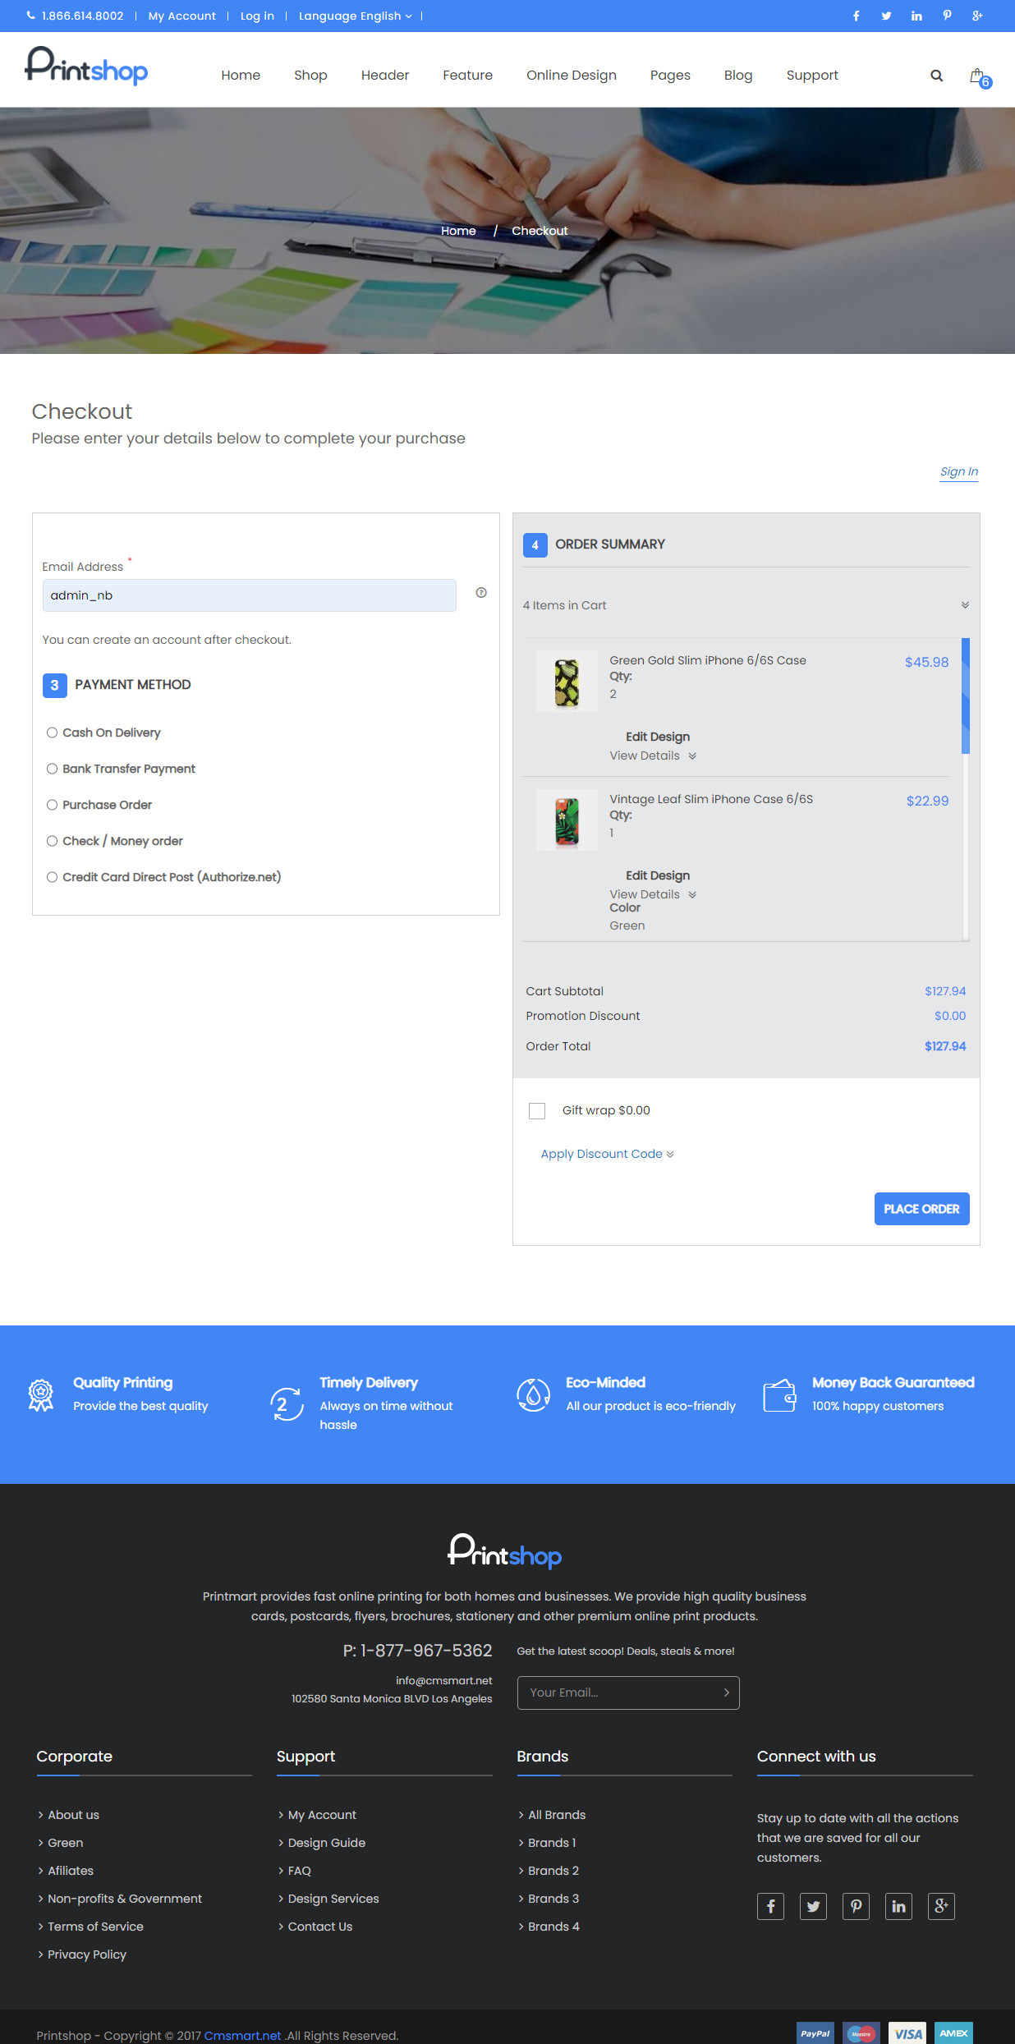
Task: Click the Sign In link
Action: coord(958,471)
